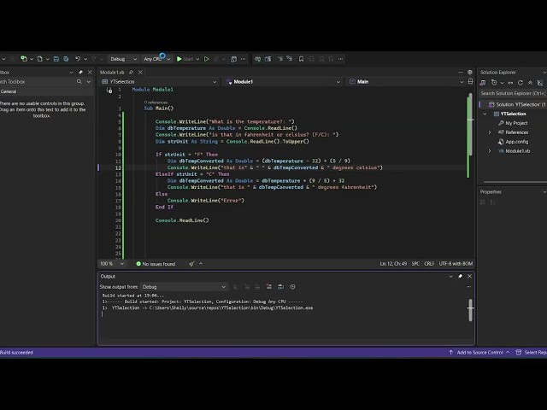This screenshot has height=410, width=547.
Task: Click the Toolbox search magnifier icon
Action: click(79, 82)
